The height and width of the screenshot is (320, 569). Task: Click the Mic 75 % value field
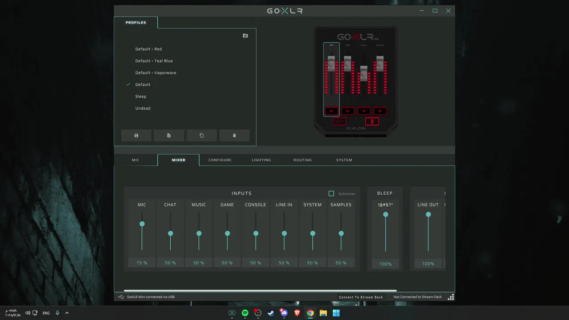pyautogui.click(x=142, y=263)
